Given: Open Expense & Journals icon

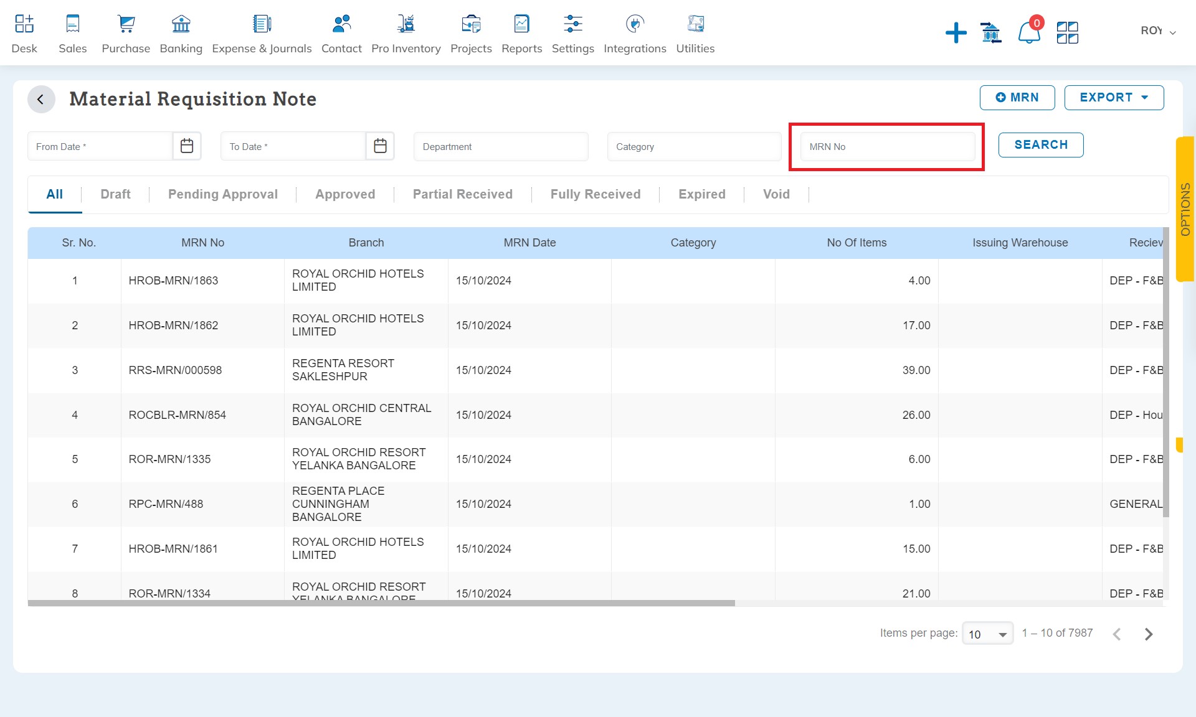Looking at the screenshot, I should click(x=262, y=24).
